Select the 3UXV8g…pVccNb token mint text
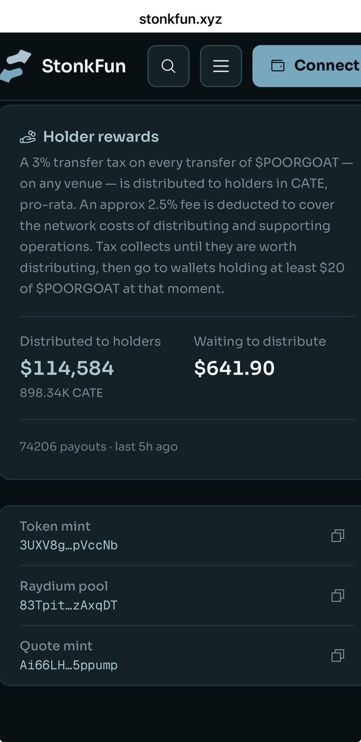The image size is (361, 742). [x=68, y=545]
